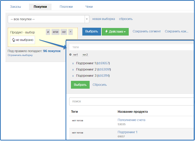Open the 'Id:63114' link
The height and width of the screenshot is (141, 195).
103,76
